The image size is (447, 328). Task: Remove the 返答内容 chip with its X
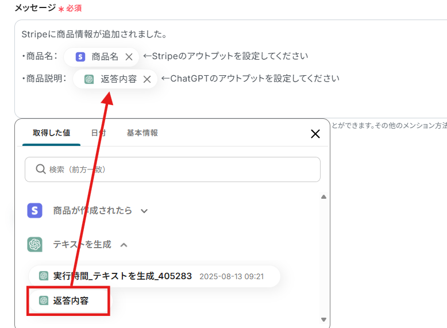(x=147, y=79)
